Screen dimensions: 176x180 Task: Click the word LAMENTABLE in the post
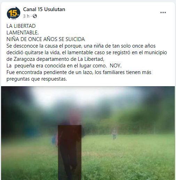tap(23, 33)
